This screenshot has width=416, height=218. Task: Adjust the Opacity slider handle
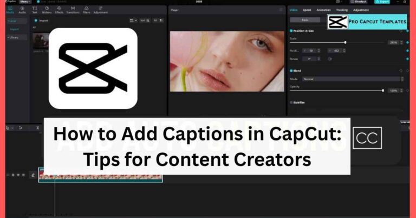point(383,91)
